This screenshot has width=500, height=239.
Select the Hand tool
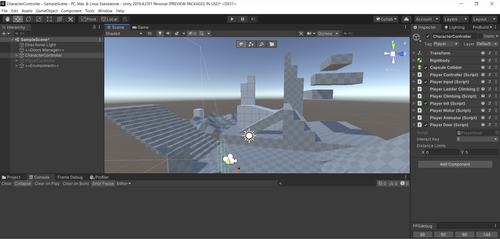7,19
